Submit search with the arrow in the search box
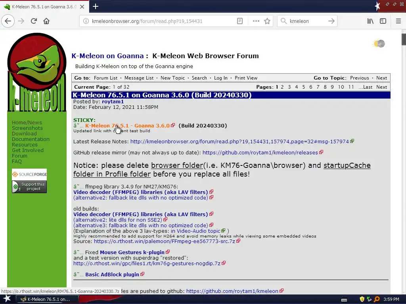Image resolution: width=406 pixels, height=304 pixels. 331,21
